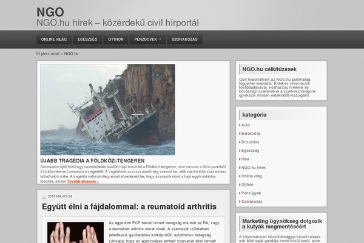Select the SZÓRAKOZÁS menu item
The width and height of the screenshot is (364, 243).
coord(184,39)
